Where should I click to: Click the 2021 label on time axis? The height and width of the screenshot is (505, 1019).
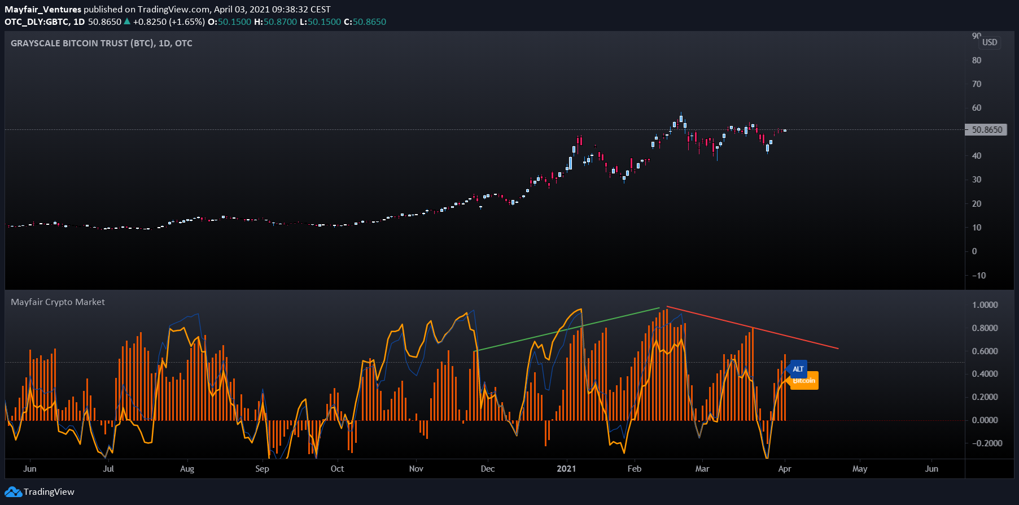click(566, 469)
